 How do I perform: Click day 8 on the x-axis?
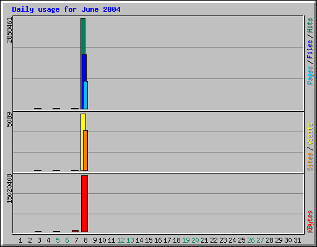85,240
